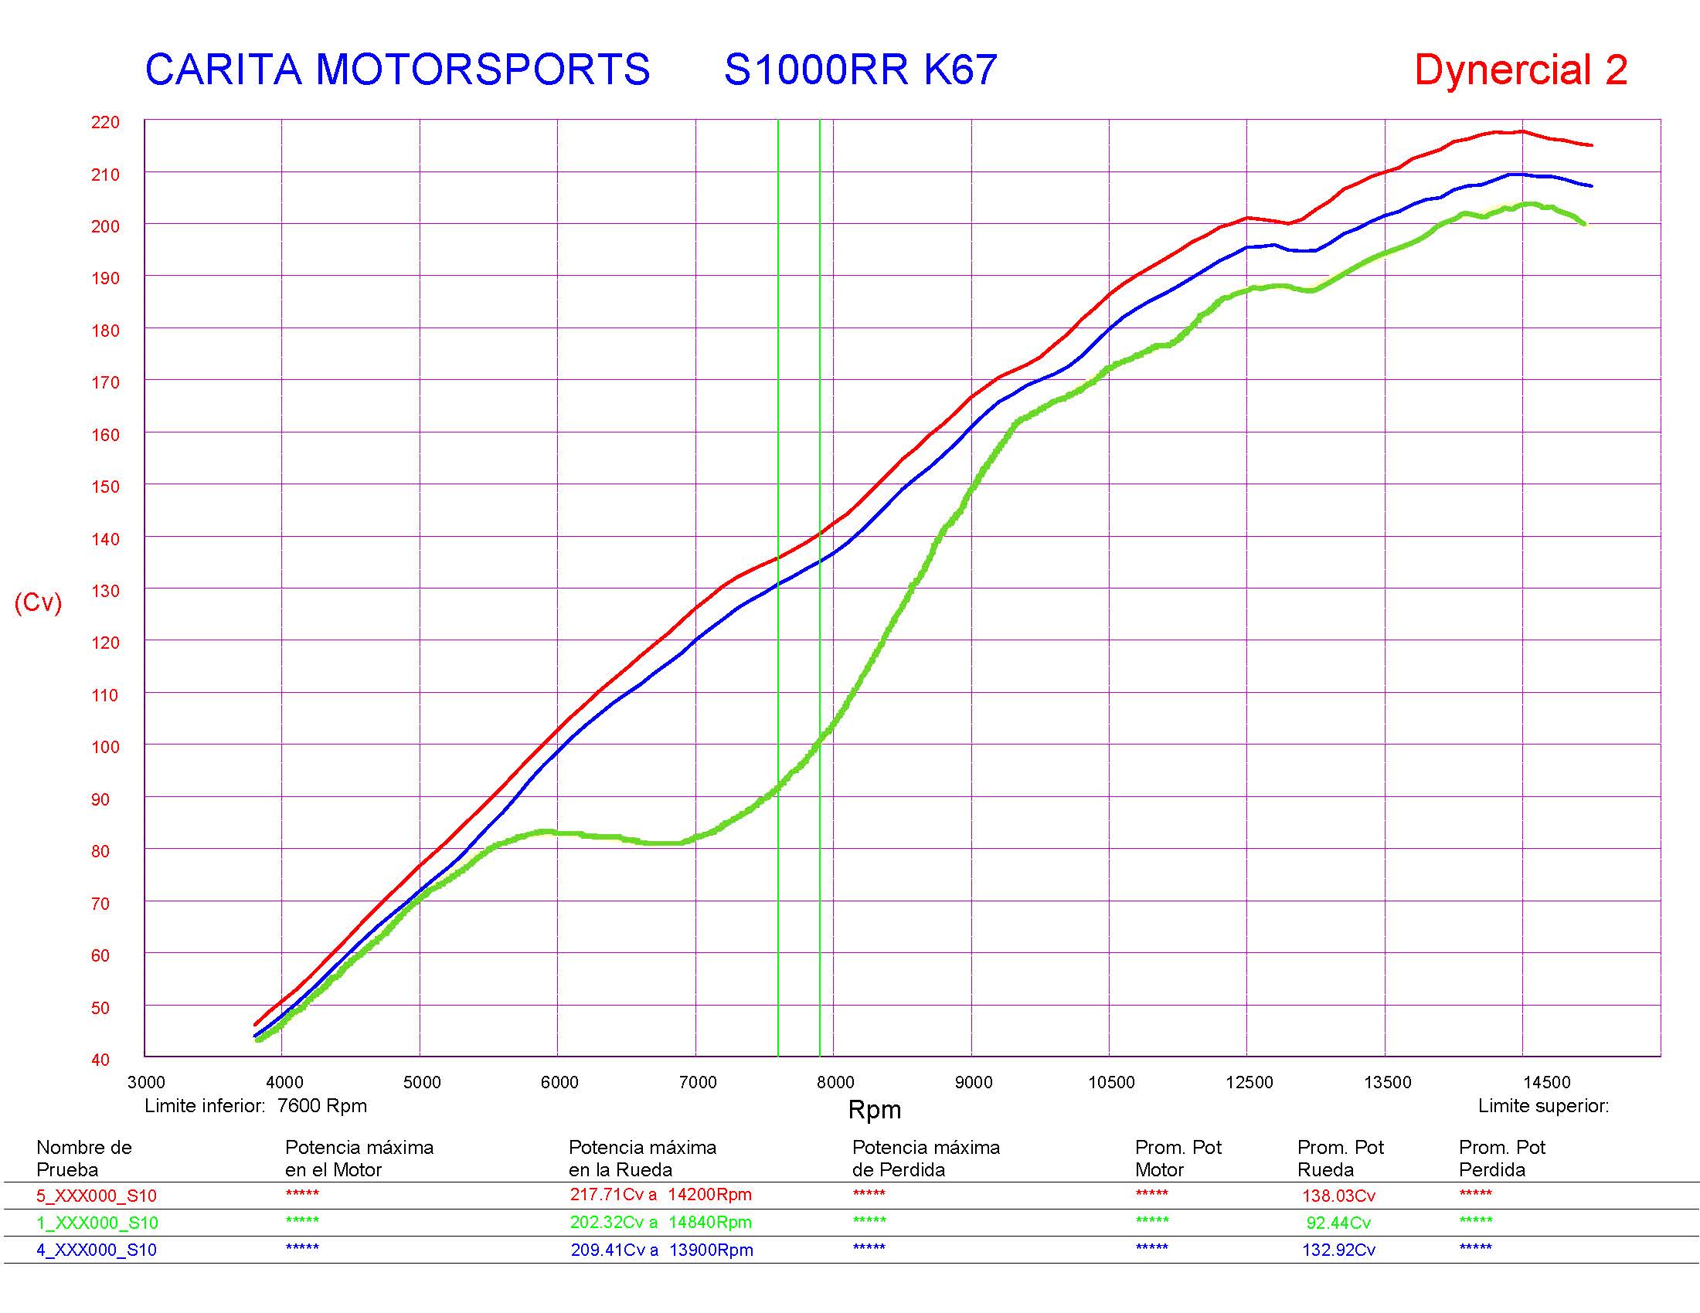1700x1313 pixels.
Task: Click the green curve flat section near 6500 Rpm
Action: click(x=627, y=839)
